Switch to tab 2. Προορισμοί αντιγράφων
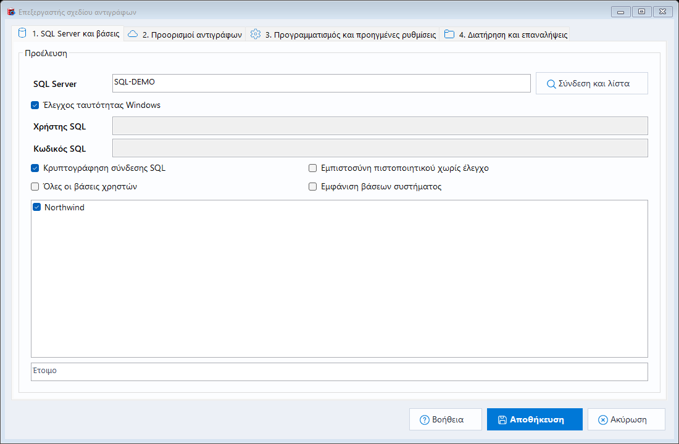This screenshot has width=679, height=444. coord(185,35)
